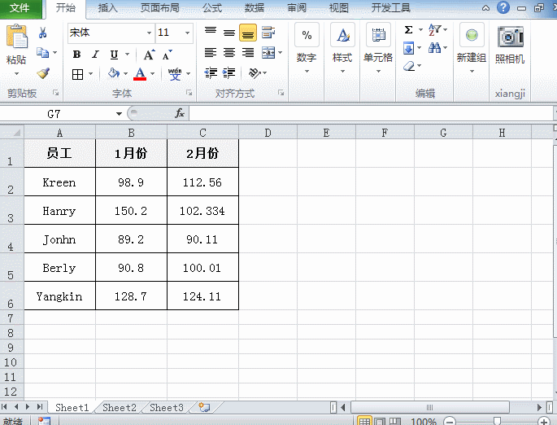Click the Fill down icon
This screenshot has width=557, height=425.
408,48
